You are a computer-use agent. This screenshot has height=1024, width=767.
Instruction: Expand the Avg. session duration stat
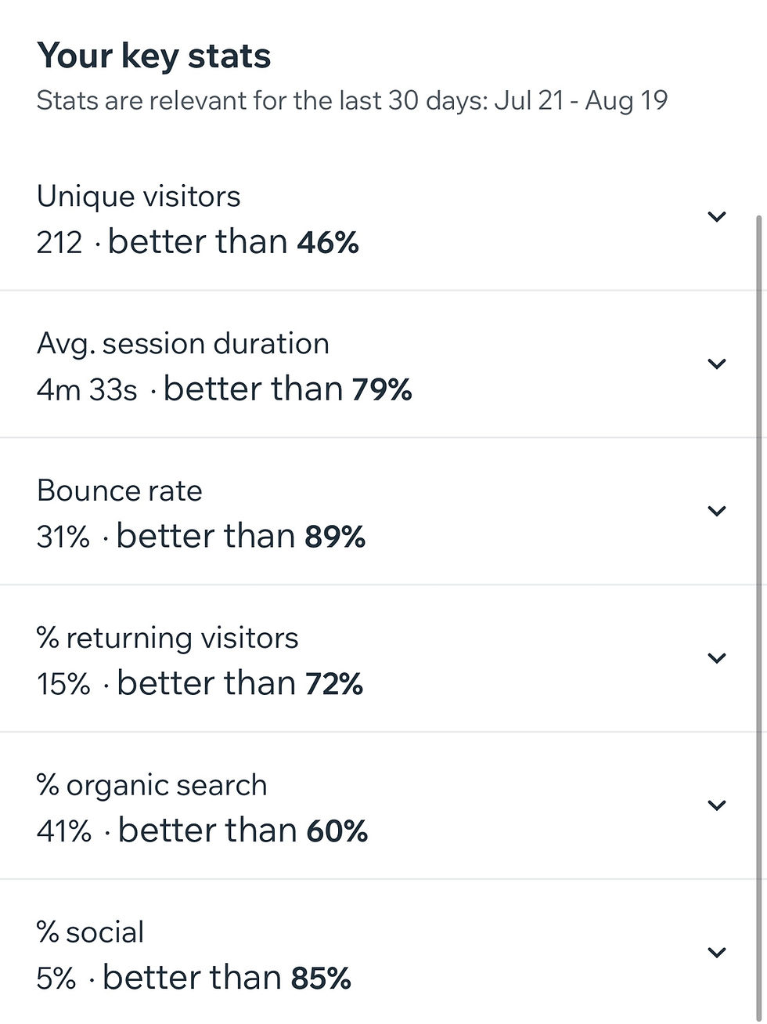pyautogui.click(x=717, y=364)
